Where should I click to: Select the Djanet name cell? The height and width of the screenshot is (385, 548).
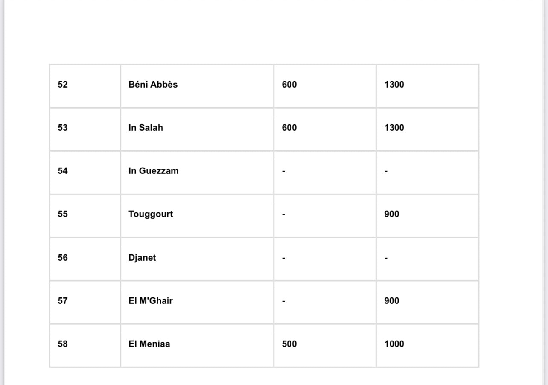[142, 258]
